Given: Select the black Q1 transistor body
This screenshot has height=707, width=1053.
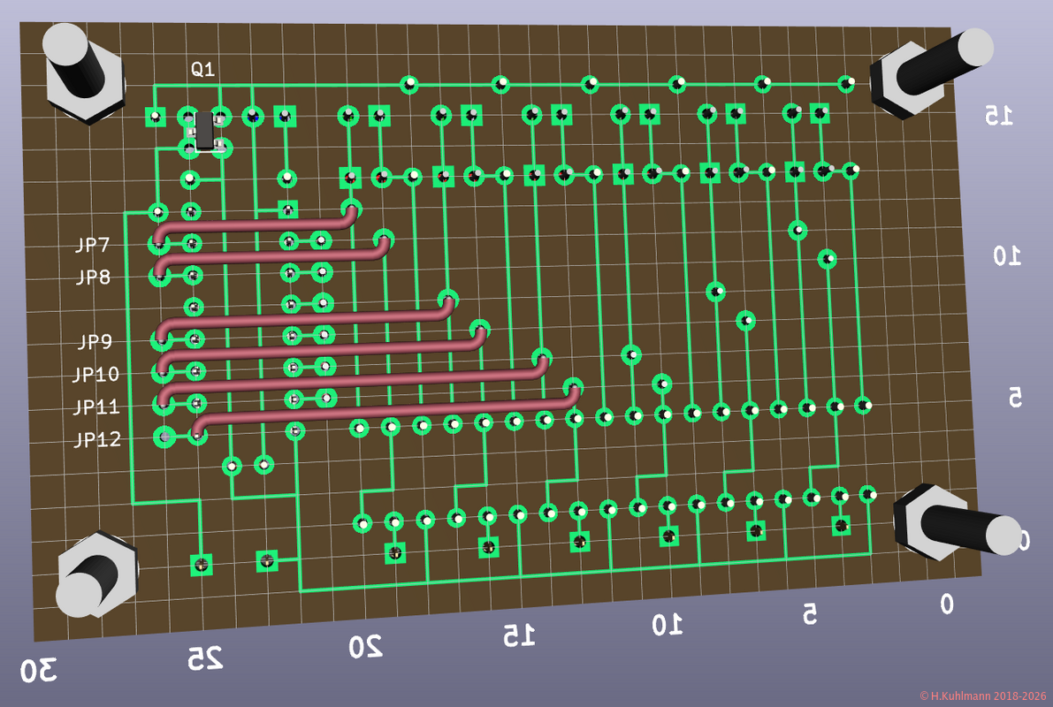Looking at the screenshot, I should click(x=204, y=131).
